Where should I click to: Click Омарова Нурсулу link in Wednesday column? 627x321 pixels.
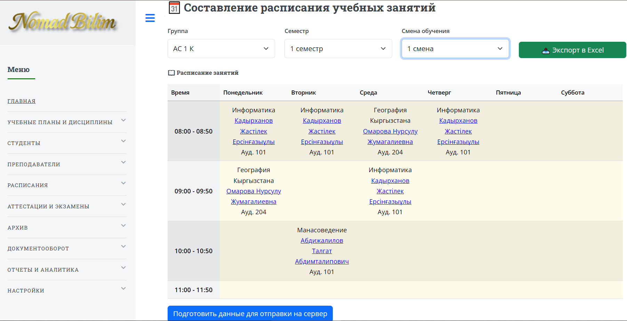point(390,131)
